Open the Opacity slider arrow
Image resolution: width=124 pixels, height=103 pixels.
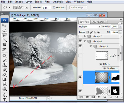tap(120, 27)
